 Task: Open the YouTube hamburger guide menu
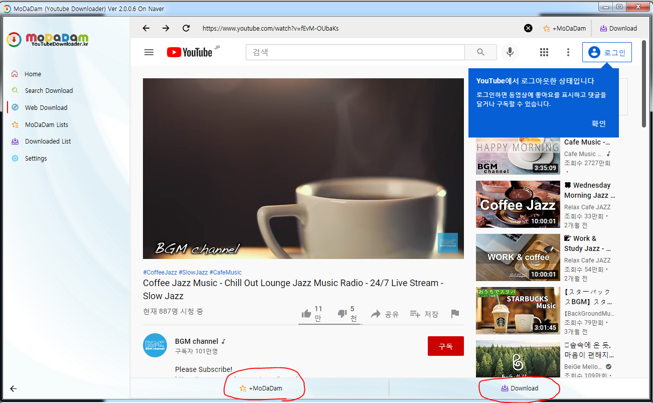coord(149,52)
